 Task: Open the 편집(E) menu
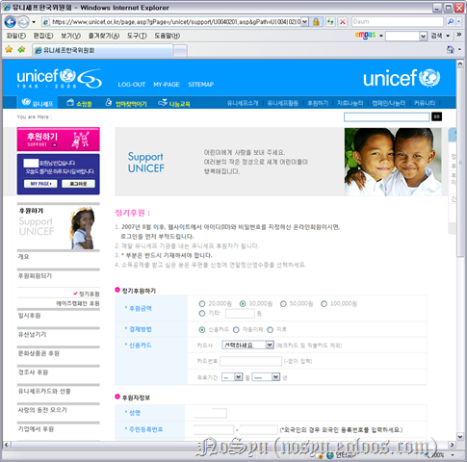[x=43, y=36]
